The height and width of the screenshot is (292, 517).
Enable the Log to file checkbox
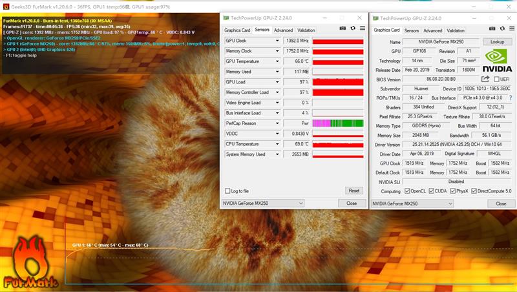tap(227, 191)
